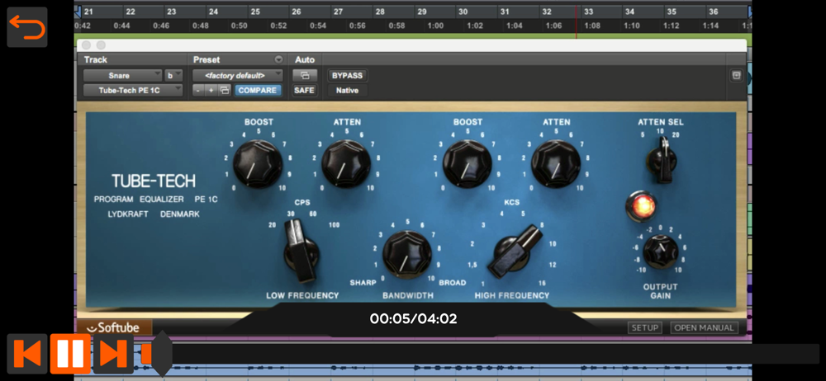This screenshot has width=826, height=381.
Task: Skip to the previous video chapter
Action: [x=27, y=354]
